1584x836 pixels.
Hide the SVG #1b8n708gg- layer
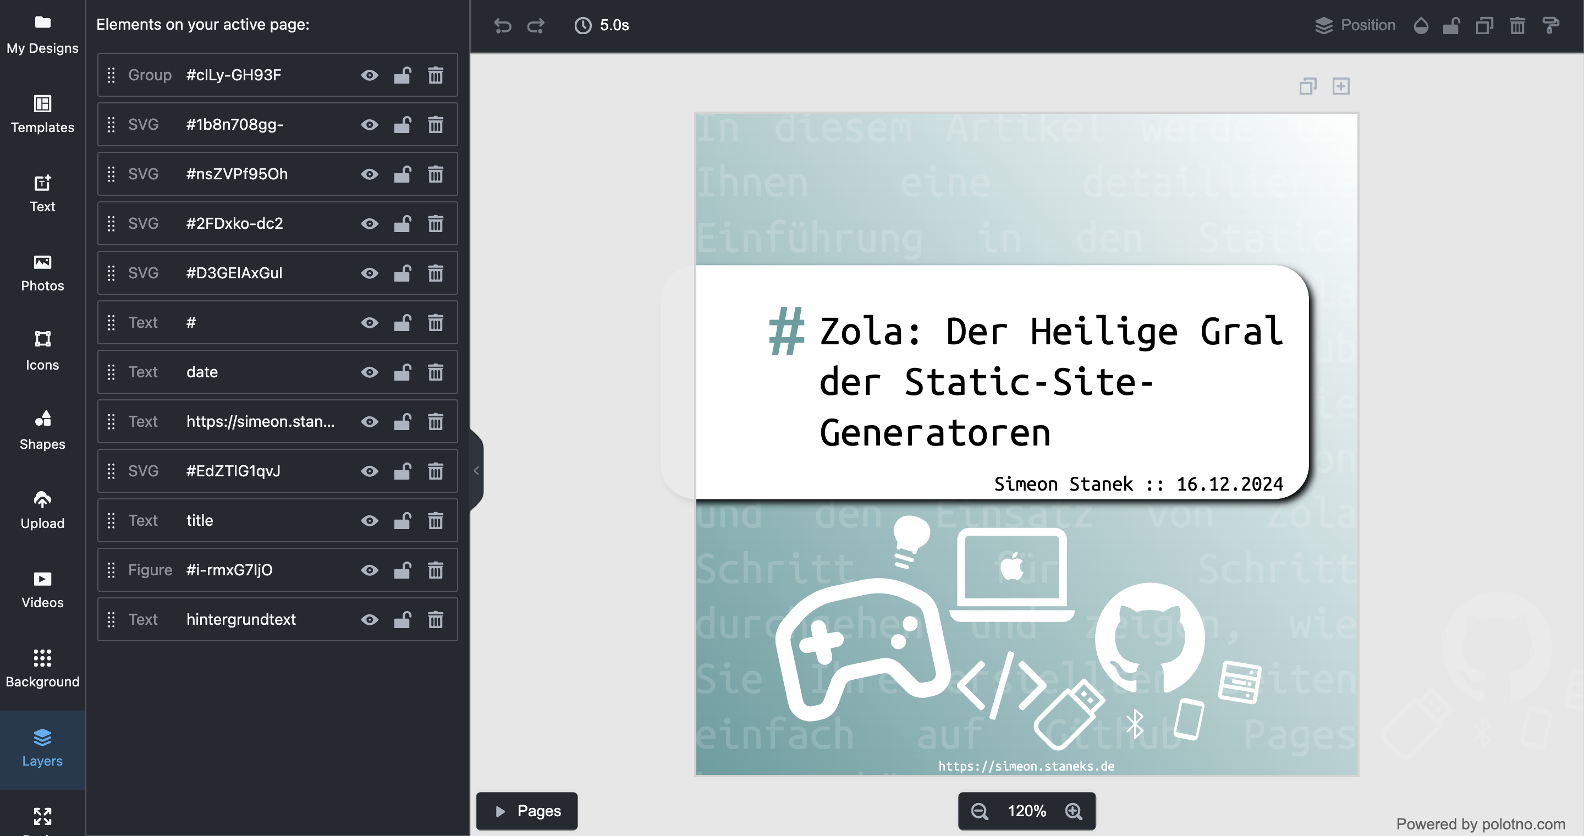pos(370,125)
